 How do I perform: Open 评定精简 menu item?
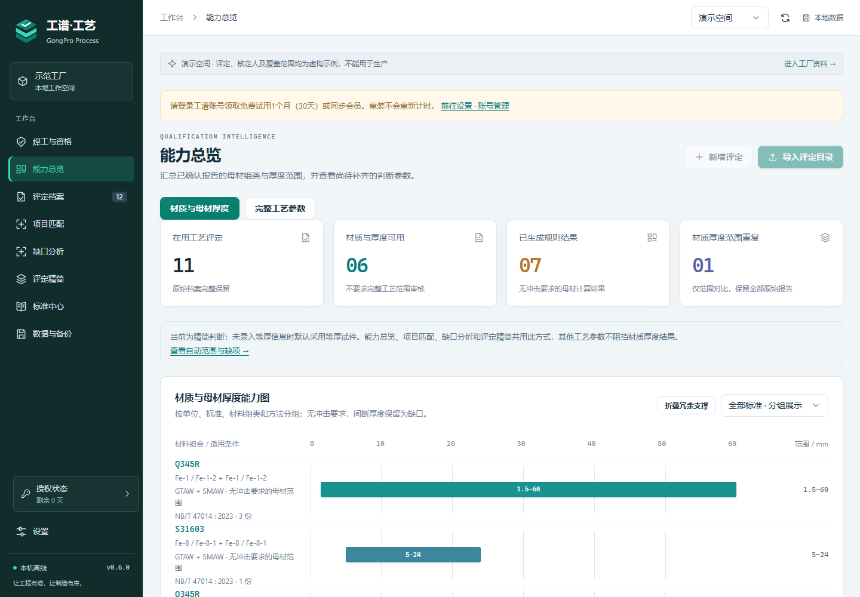(x=72, y=279)
